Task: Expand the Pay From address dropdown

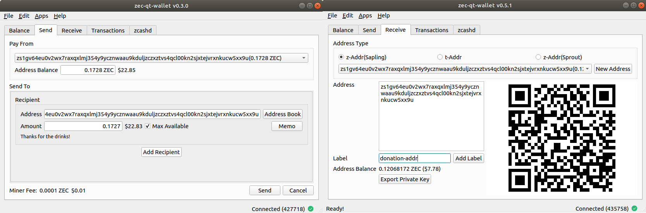Action: click(304, 58)
